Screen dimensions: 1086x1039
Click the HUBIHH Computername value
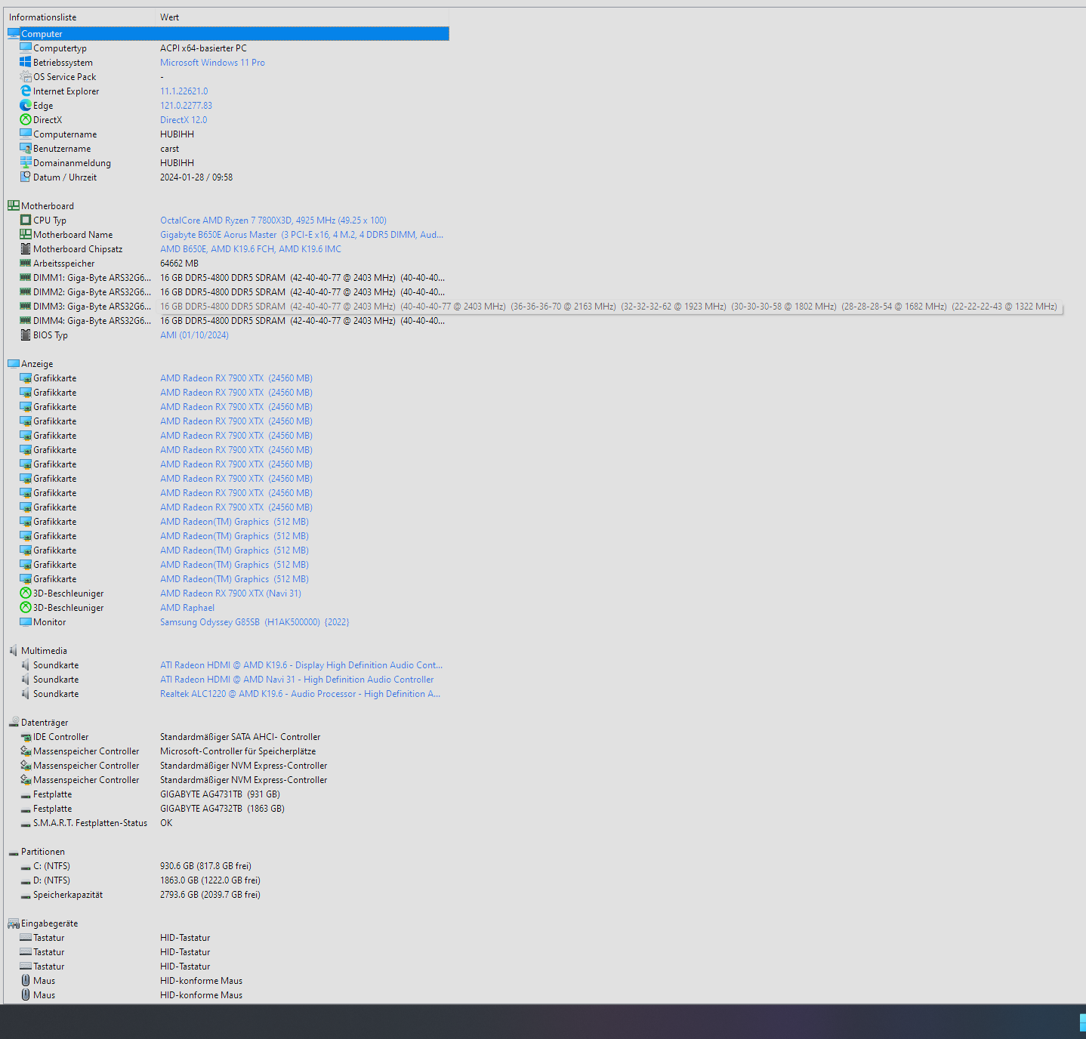pyautogui.click(x=177, y=134)
